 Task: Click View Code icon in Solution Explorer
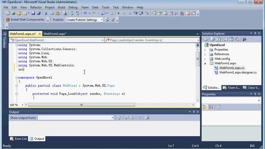[226, 39]
